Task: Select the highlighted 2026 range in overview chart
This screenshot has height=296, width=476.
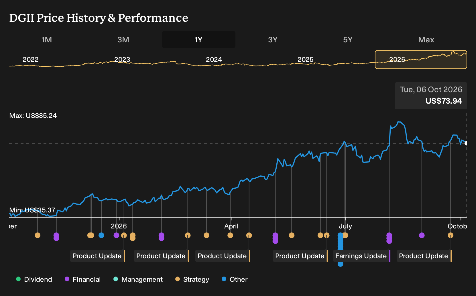Action: pyautogui.click(x=421, y=60)
